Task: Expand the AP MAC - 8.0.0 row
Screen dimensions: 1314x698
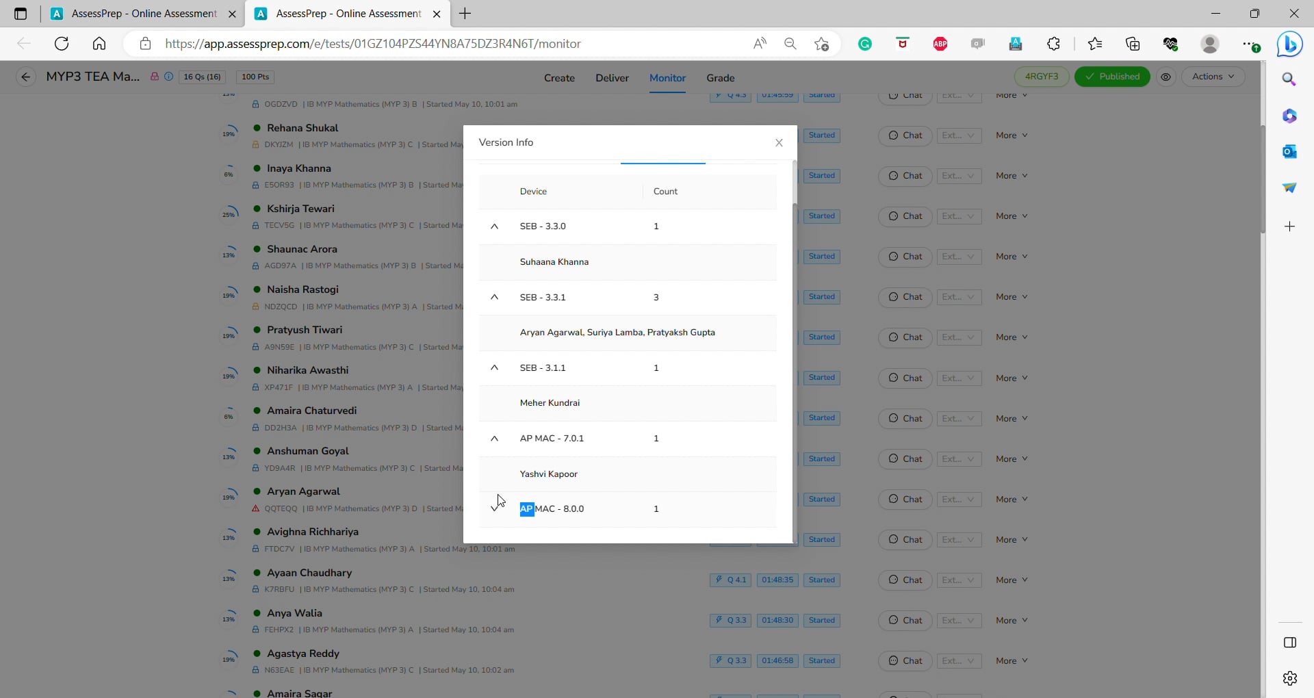Action: [494, 508]
